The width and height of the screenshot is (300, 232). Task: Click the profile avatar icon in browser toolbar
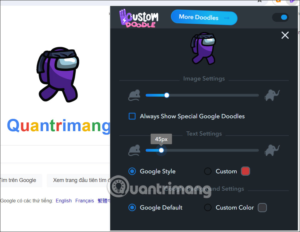click(292, 2)
